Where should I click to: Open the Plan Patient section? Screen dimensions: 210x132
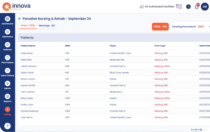click(x=7, y=58)
